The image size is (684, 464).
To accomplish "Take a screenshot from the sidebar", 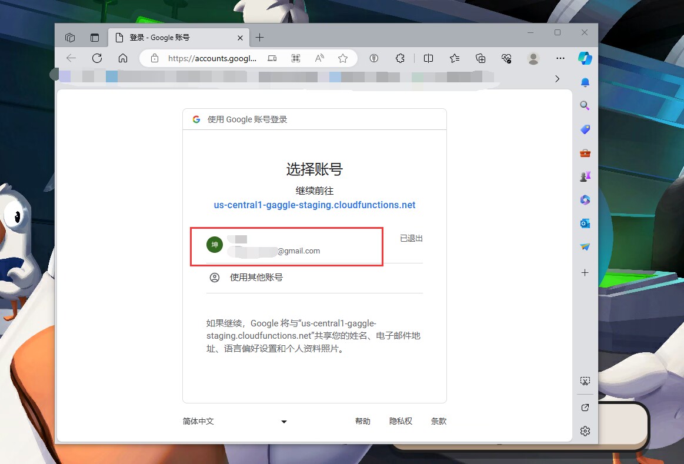I will (x=585, y=381).
